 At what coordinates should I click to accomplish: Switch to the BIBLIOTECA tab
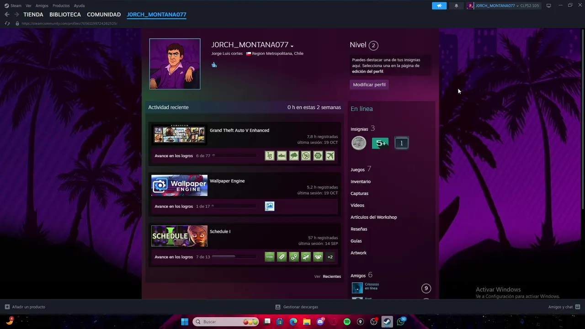[65, 15]
